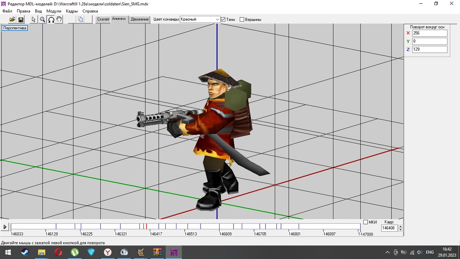Open the volume speaker tray icon
Screen dimensions: 460x259
[x=419, y=252]
